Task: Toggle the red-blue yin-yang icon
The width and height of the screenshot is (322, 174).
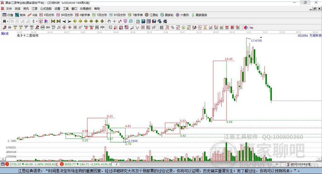Action: click(x=246, y=28)
